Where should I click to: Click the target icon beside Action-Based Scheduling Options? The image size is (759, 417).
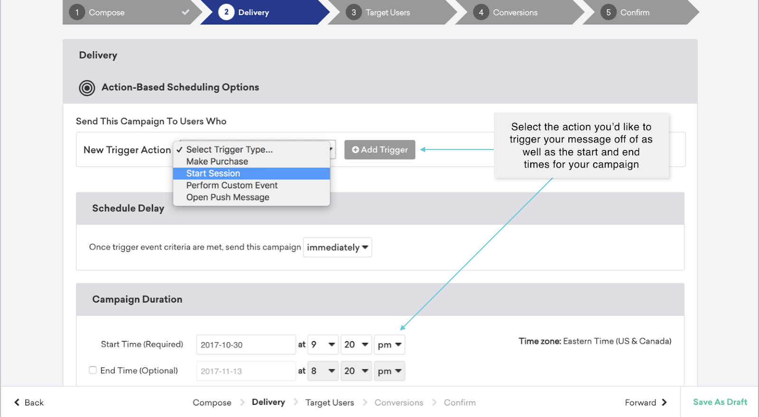(87, 88)
